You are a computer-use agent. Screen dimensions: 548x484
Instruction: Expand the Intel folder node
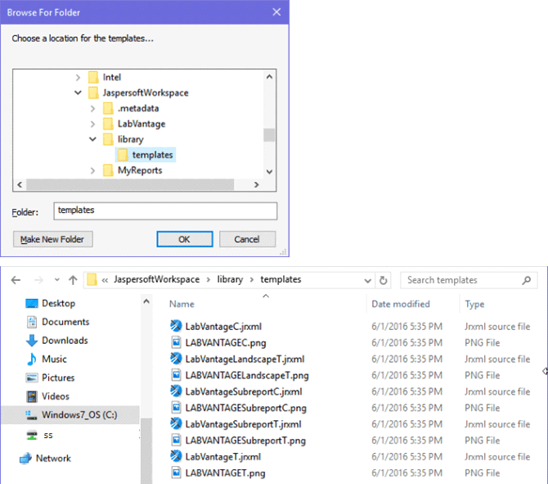pos(78,77)
